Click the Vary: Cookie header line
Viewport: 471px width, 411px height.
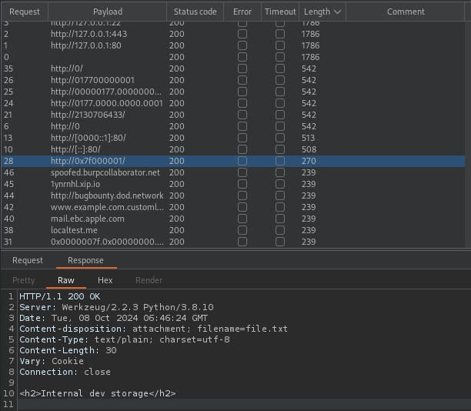click(52, 361)
